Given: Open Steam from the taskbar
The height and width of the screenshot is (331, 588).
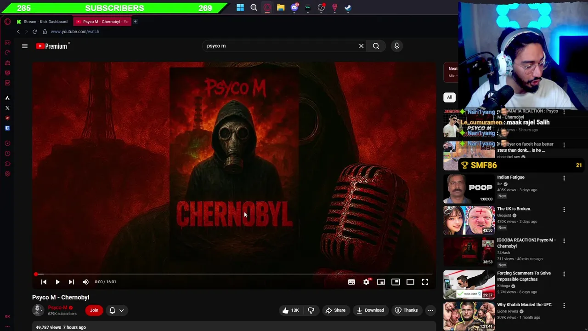Looking at the screenshot, I should pos(348,7).
